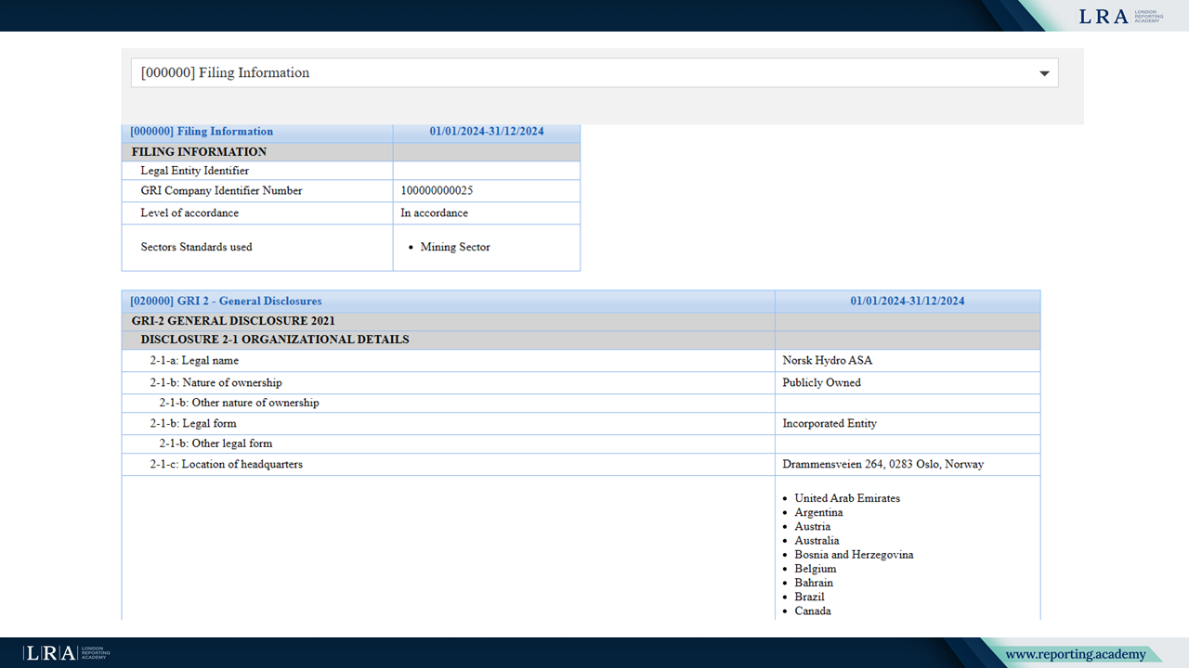The width and height of the screenshot is (1189, 668).
Task: Select "2-1-b: Other nature of ownership" label
Action: 239,404
